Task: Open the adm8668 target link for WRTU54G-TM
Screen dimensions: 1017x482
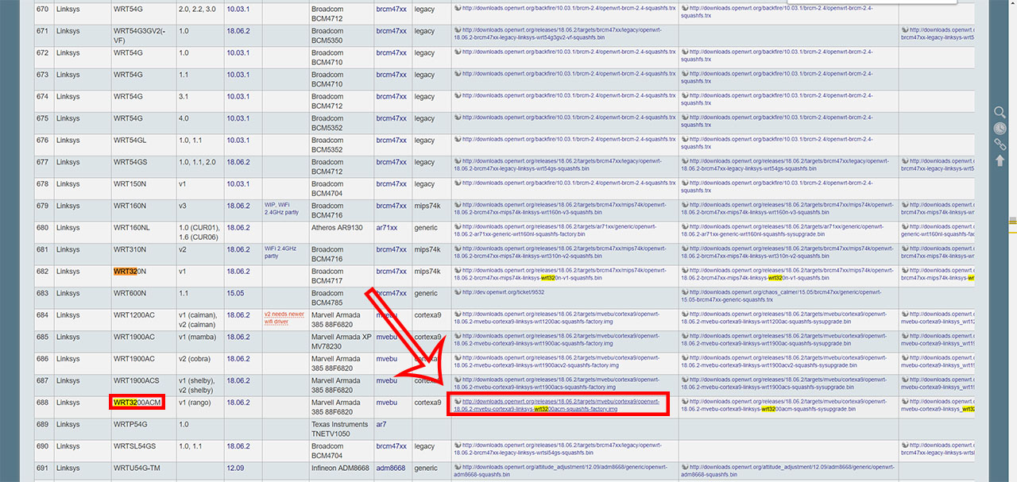Action: pos(391,469)
